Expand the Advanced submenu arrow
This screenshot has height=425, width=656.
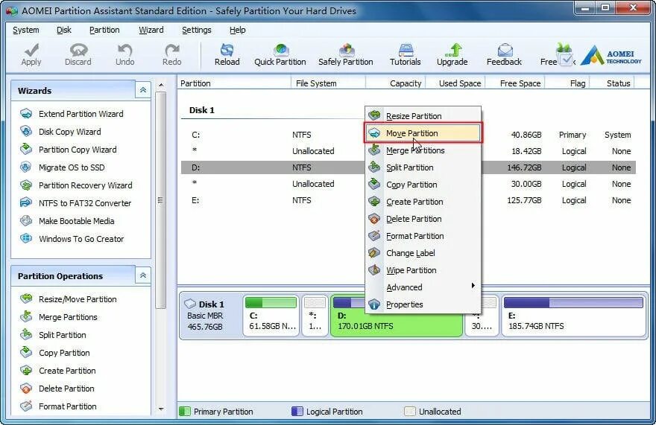[473, 286]
